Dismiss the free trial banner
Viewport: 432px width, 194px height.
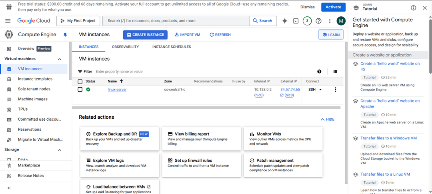pos(308,7)
